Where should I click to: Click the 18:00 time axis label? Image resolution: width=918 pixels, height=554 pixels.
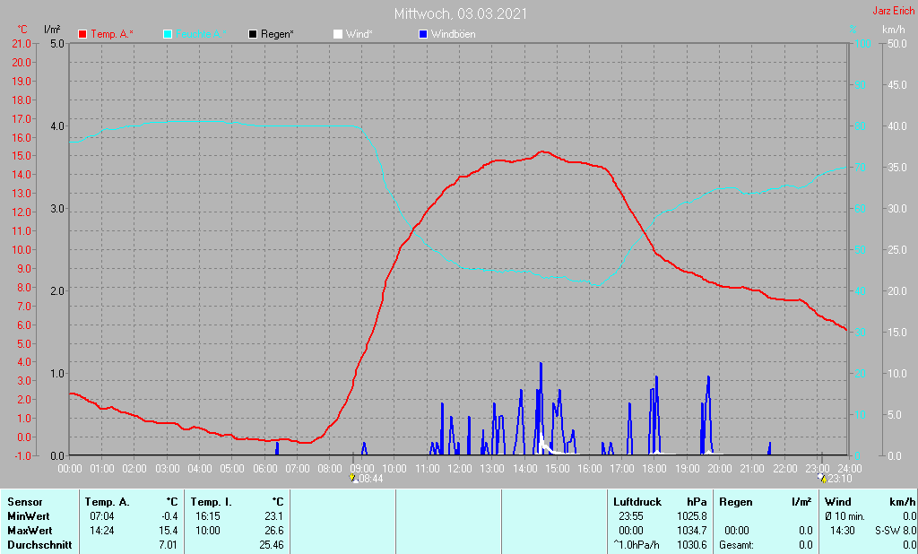coord(654,468)
